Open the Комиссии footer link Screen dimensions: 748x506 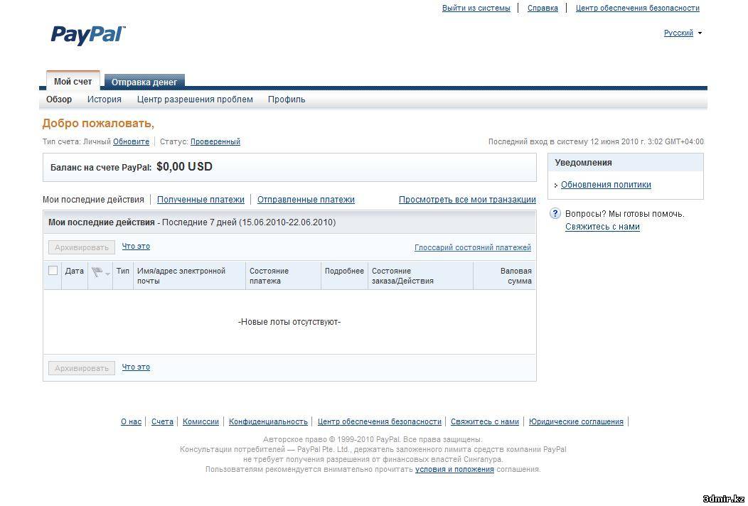201,421
